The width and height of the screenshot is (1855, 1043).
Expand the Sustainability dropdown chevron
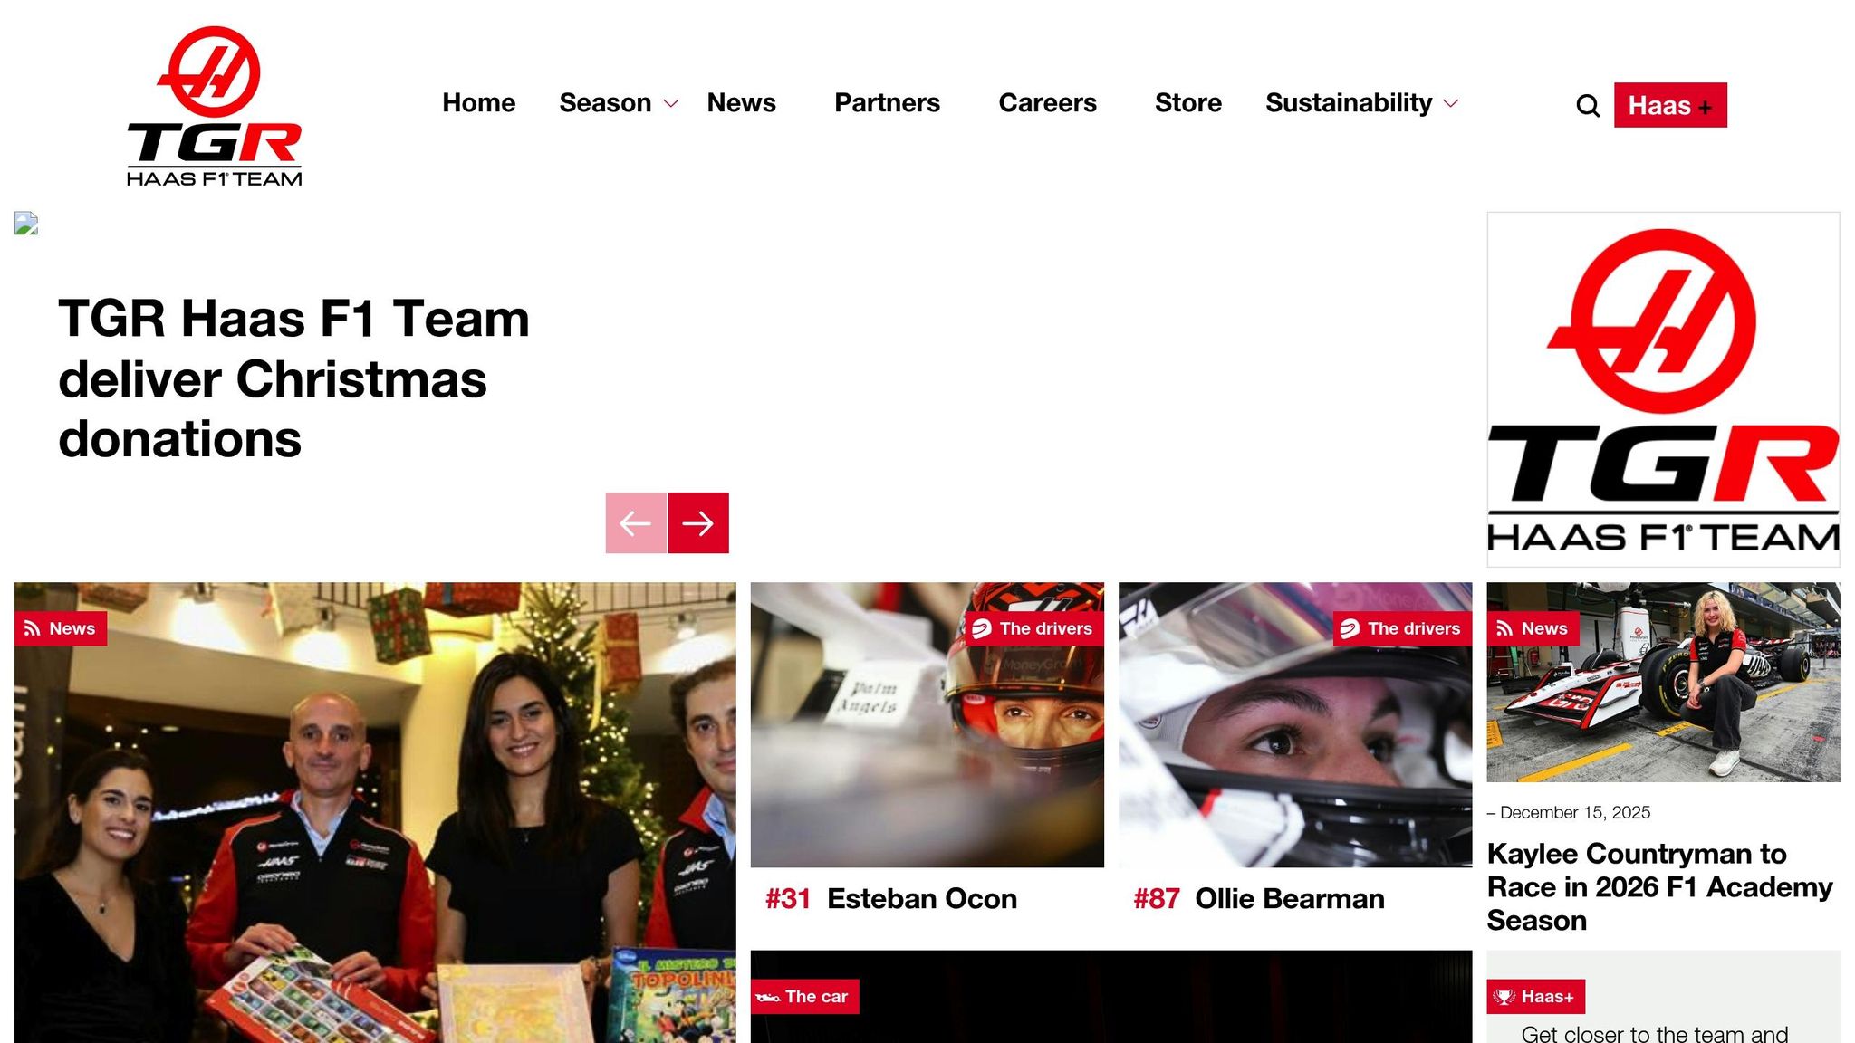(x=1451, y=103)
